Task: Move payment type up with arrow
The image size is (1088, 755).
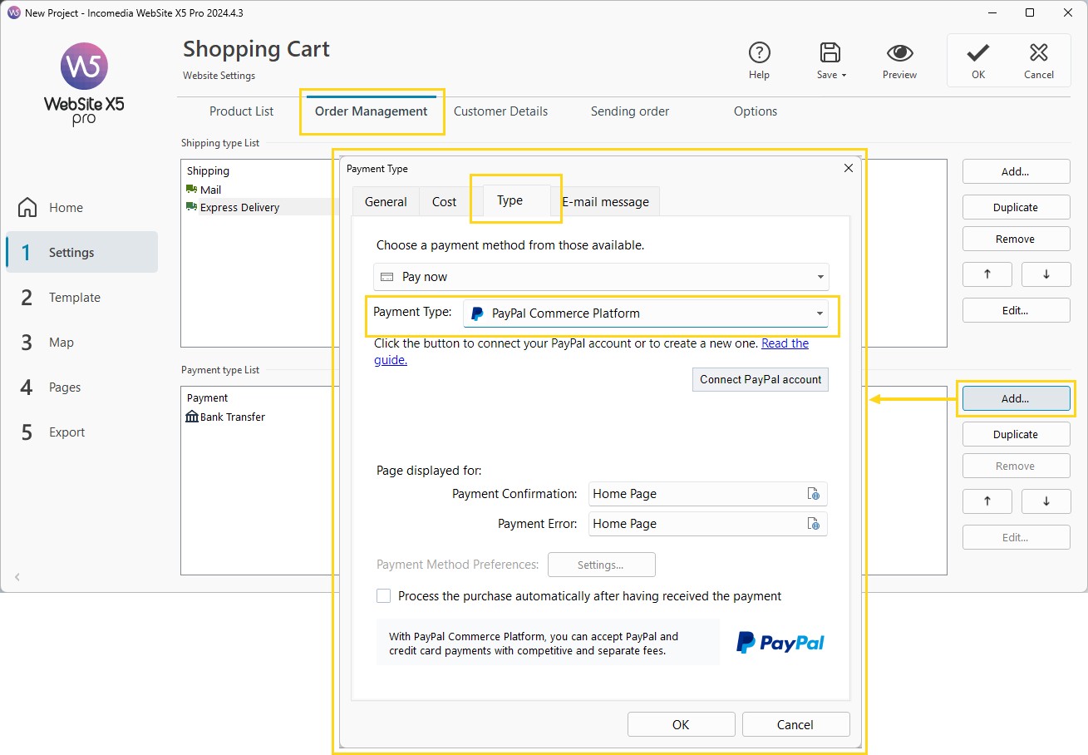Action: tap(987, 501)
